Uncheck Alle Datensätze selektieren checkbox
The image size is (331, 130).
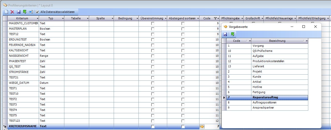click(x=37, y=12)
